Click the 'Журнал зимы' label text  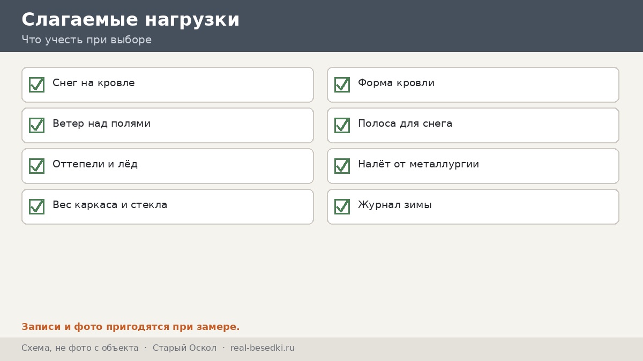pos(395,205)
